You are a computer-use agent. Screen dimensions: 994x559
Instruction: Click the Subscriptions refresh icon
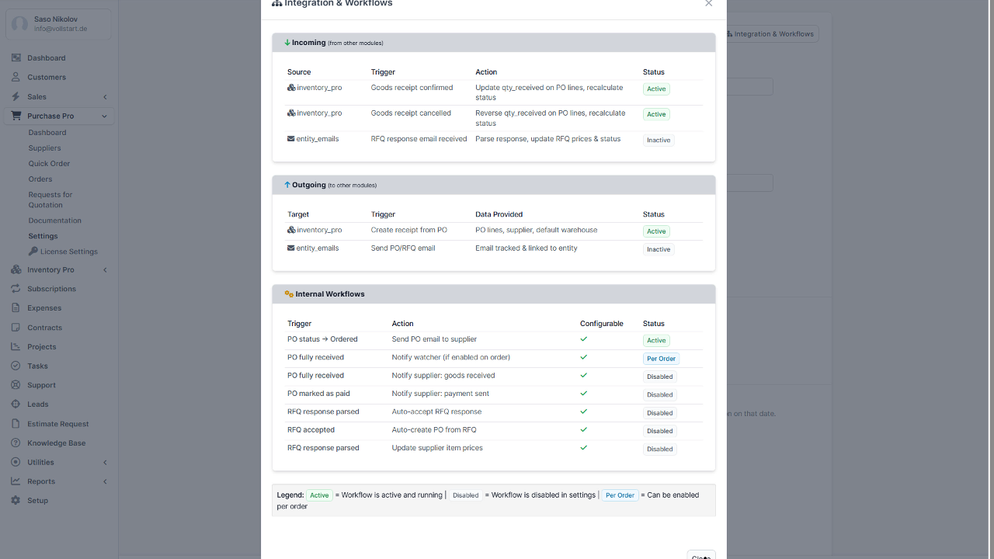[x=16, y=289]
